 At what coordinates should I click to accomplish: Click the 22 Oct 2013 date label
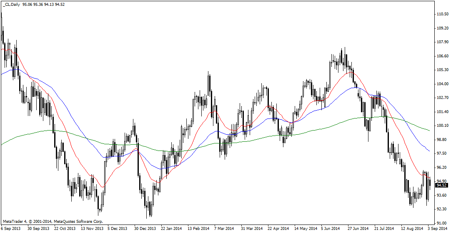click(65, 229)
